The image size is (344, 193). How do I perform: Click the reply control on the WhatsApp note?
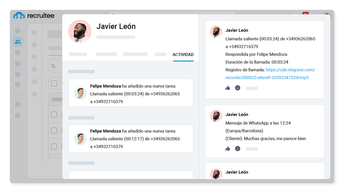252,149
